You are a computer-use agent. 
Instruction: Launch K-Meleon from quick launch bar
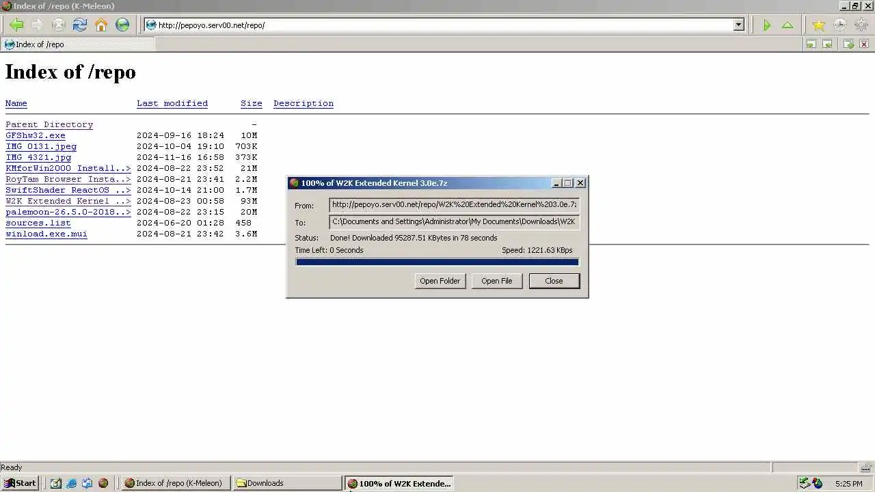coord(103,483)
